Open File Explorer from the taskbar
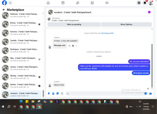157x114 pixels. point(33,101)
